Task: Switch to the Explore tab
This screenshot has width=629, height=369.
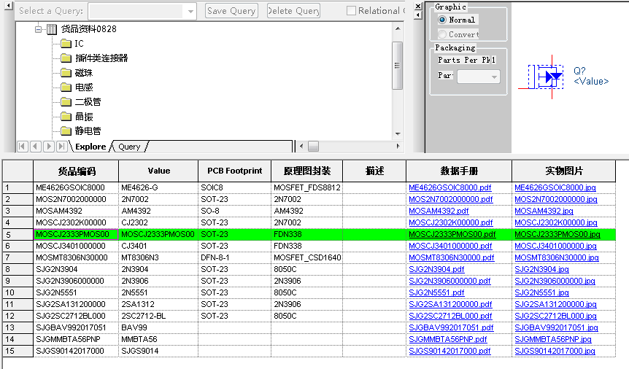Action: pos(90,147)
